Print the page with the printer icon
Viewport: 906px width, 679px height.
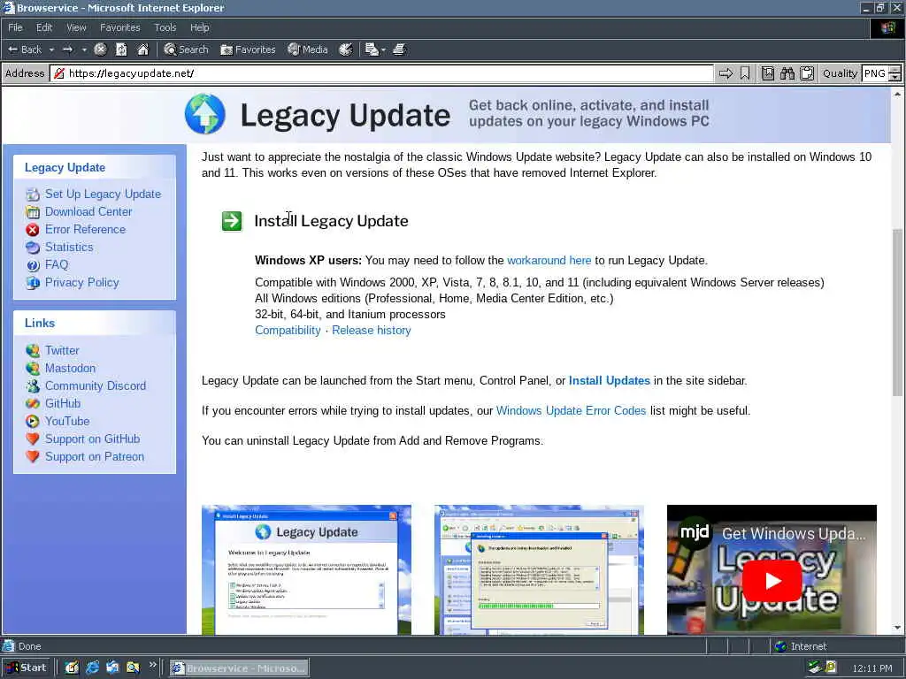point(399,50)
